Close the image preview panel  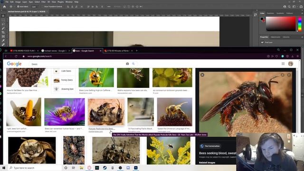[x=202, y=75]
